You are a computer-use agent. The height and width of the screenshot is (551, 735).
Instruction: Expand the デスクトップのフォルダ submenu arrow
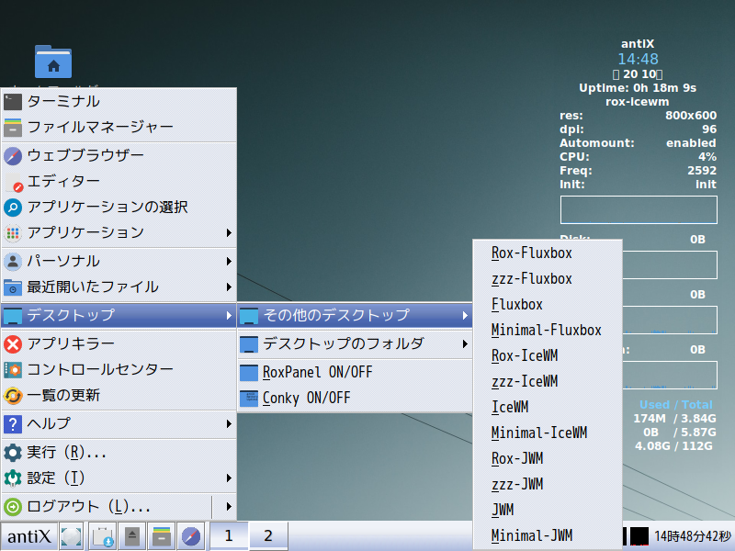(465, 343)
